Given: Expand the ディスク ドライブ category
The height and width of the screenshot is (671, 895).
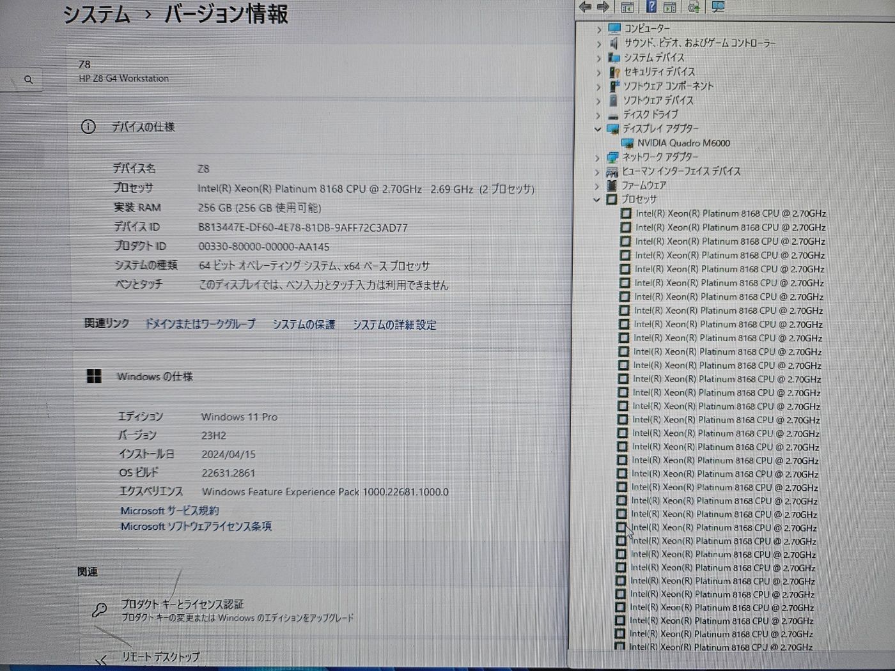Looking at the screenshot, I should pos(598,115).
